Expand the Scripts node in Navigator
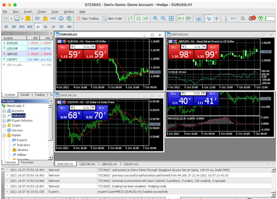Screen dimensions: 277x199 pyautogui.click(x=4, y=126)
